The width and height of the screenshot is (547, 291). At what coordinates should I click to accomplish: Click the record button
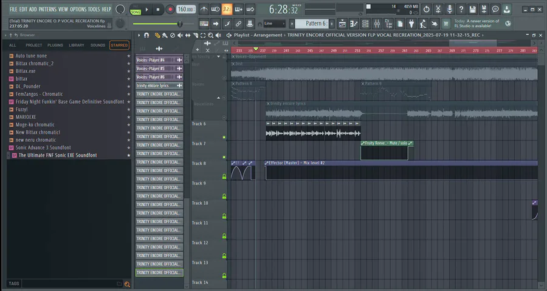coord(170,10)
